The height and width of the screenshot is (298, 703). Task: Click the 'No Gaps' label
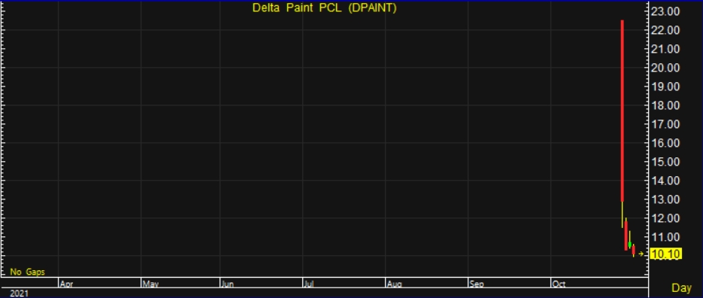27,272
